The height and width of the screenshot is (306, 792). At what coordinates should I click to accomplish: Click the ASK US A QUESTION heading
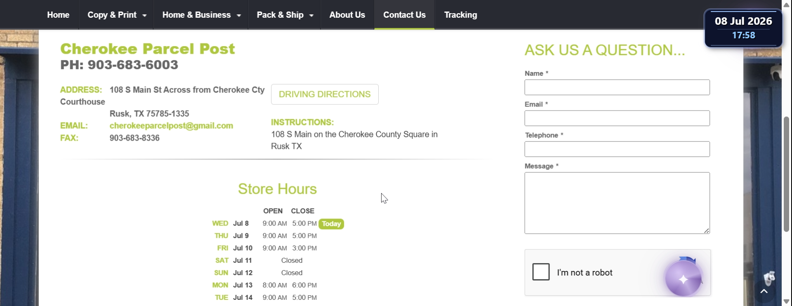point(605,50)
